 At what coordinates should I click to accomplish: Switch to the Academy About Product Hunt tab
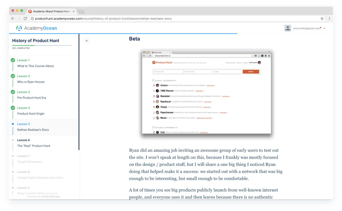pos(52,11)
